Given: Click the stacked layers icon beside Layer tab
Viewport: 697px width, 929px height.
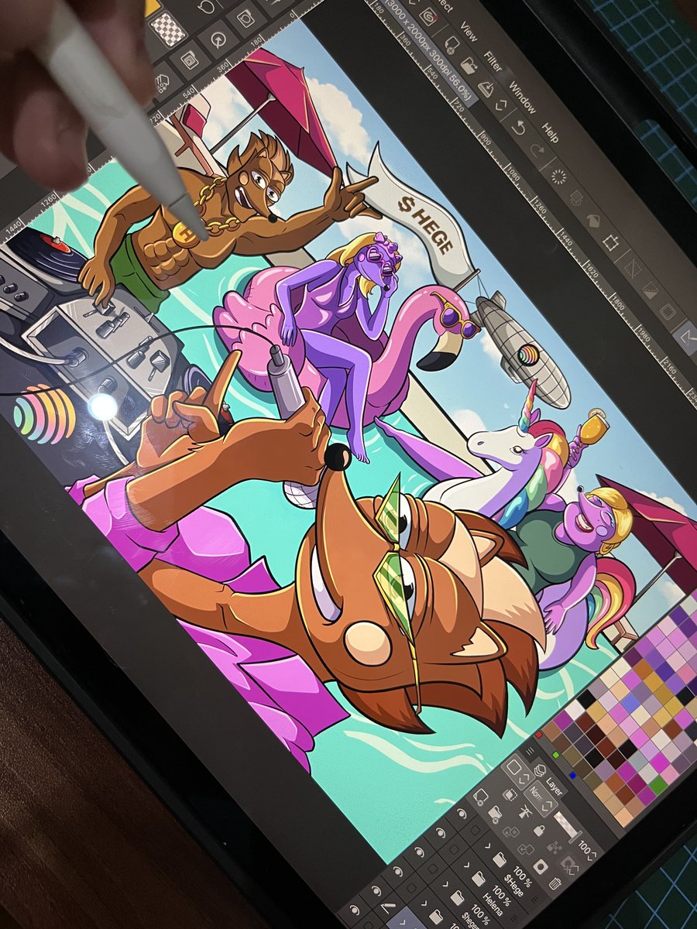Looking at the screenshot, I should coord(539,770).
